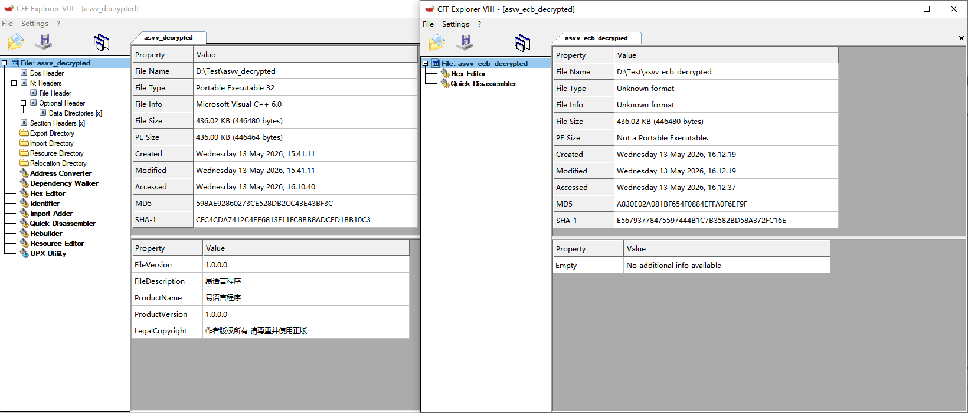968x413 pixels.
Task: Open Import Directory folder
Action: coord(52,143)
